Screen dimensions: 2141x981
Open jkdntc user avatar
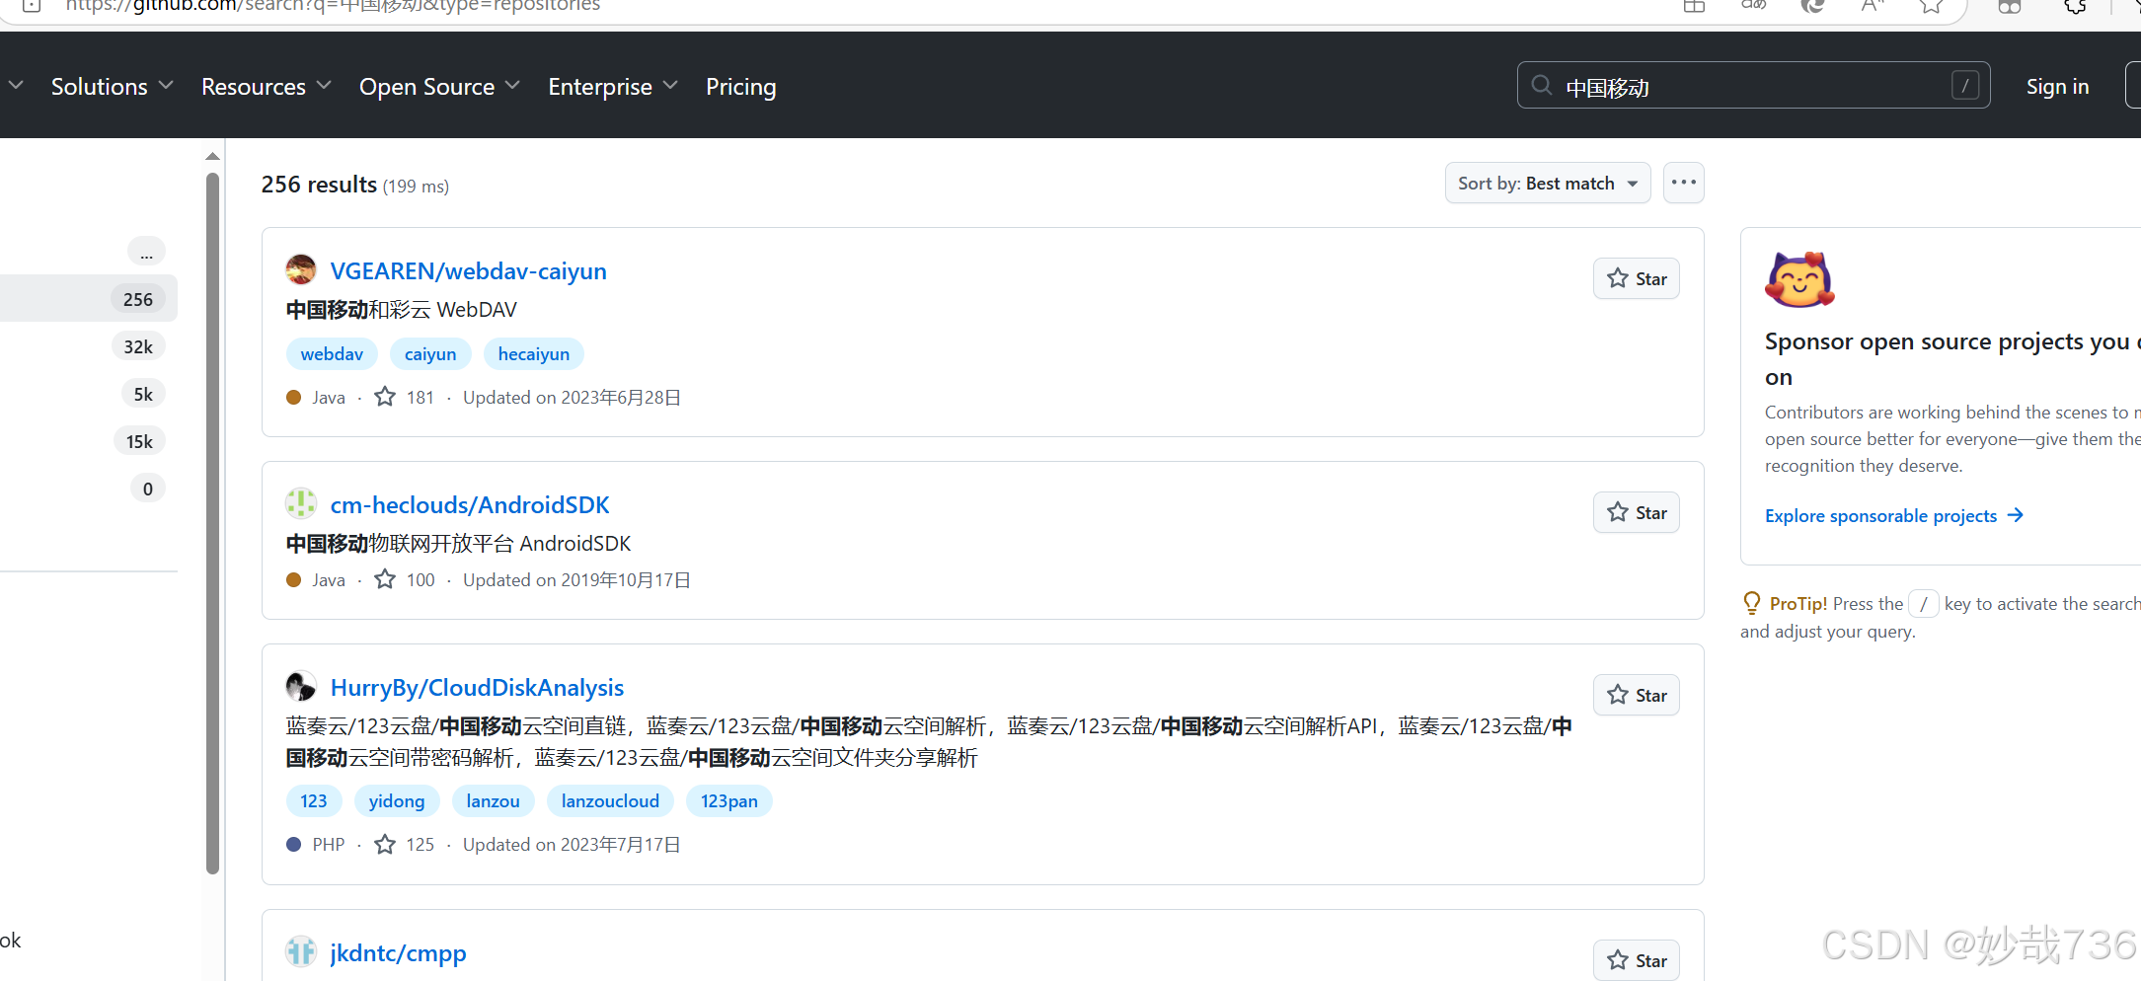(301, 951)
